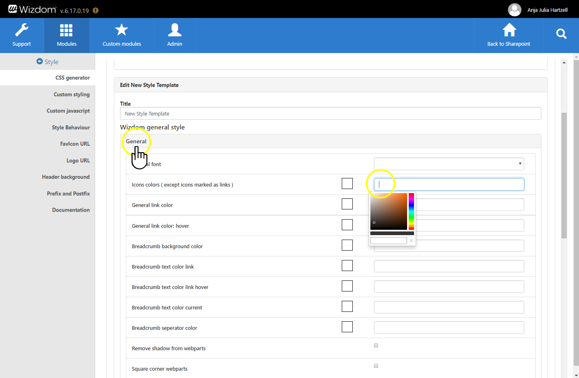Enable Square corner webparts checkbox

pos(376,366)
